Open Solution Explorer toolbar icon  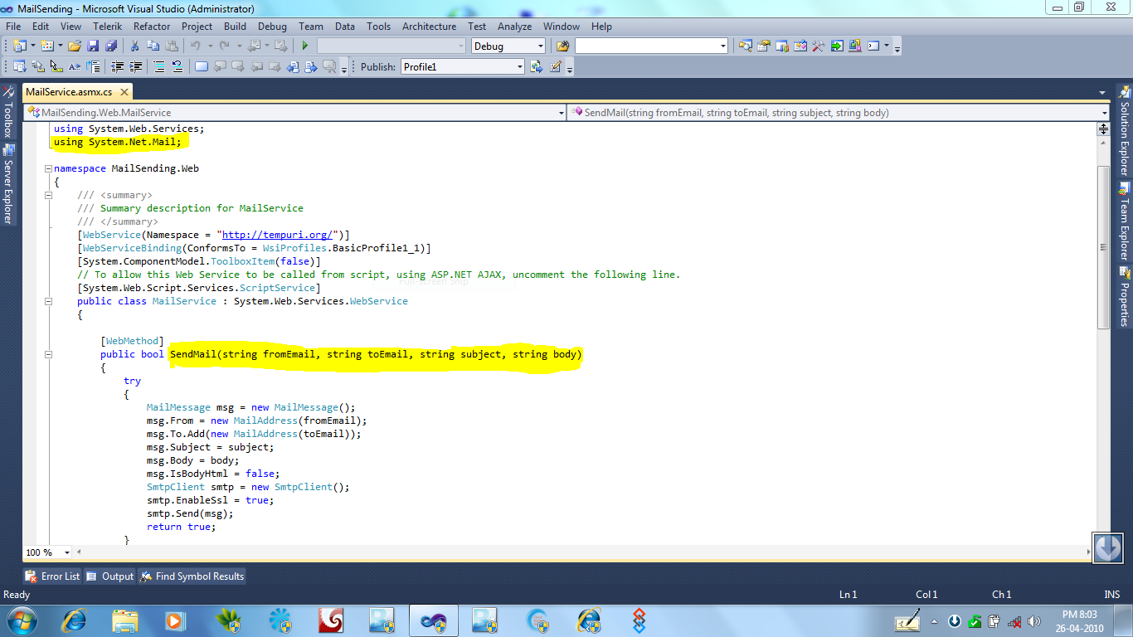coord(745,46)
